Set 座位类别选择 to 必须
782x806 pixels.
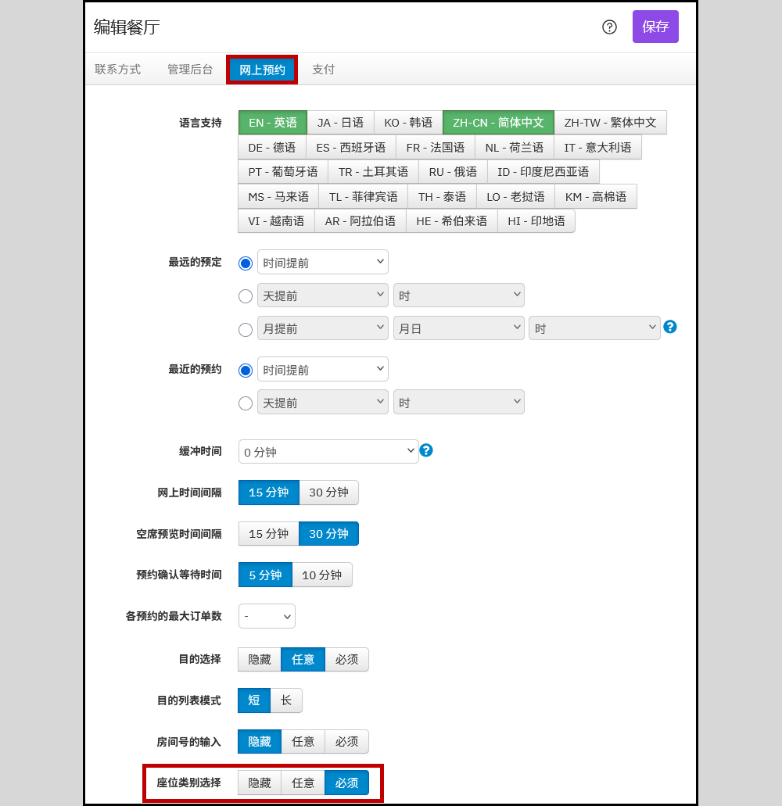(346, 783)
